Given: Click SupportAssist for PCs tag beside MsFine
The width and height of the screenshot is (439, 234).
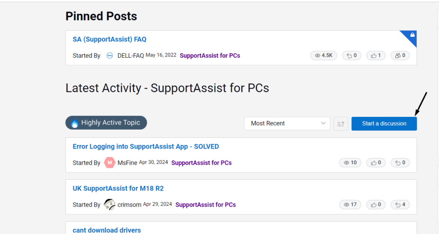Looking at the screenshot, I should 201,163.
